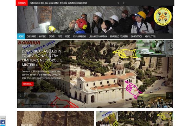Open the Base aerea militare di Decimo headline
The height and width of the screenshot is (126, 190).
[59, 3]
